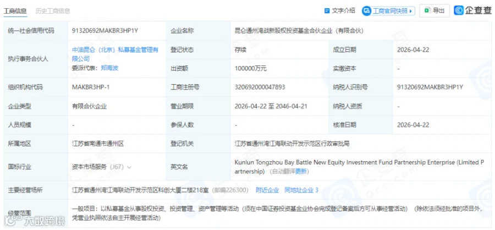Click 企业类型 value 有限合伙企业
This screenshot has width=495, height=230.
click(x=89, y=106)
